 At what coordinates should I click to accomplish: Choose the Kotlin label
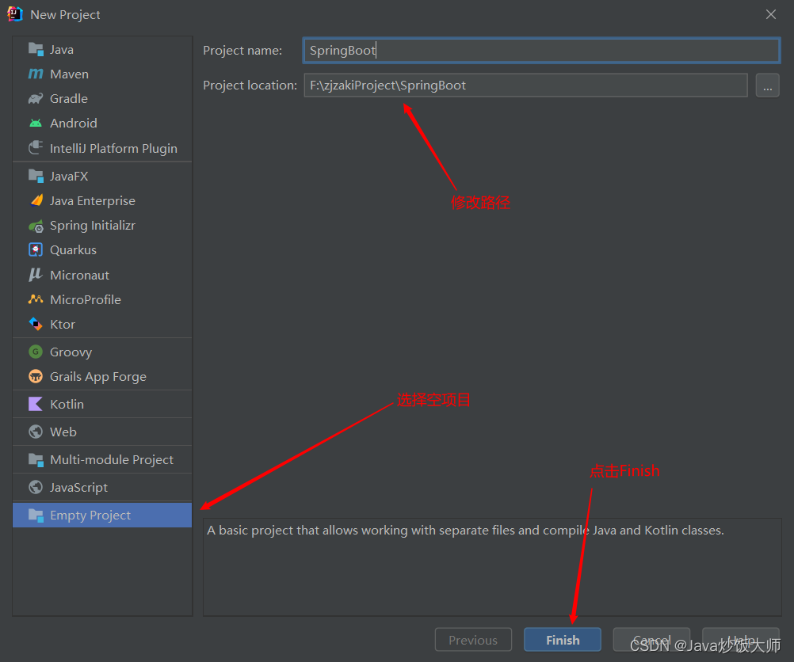67,404
